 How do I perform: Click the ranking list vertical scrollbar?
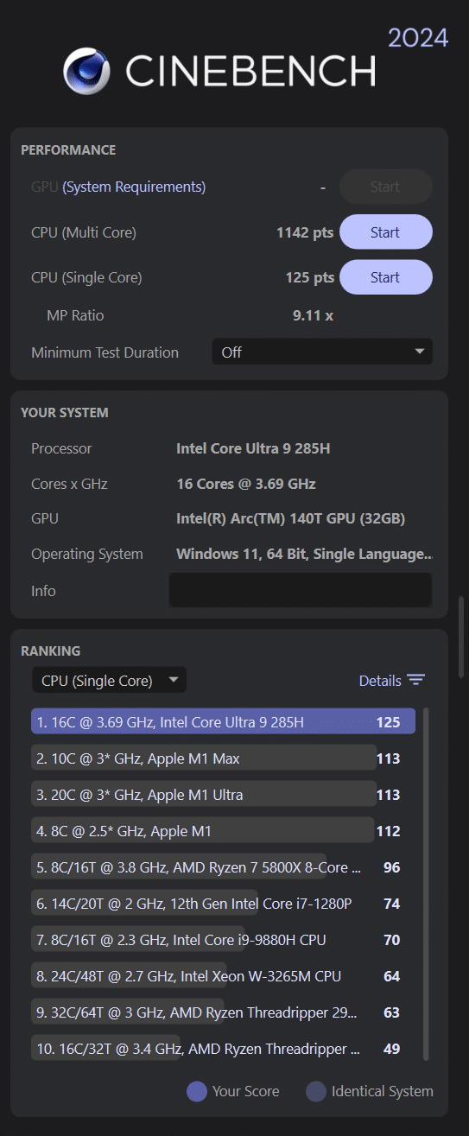[x=426, y=883]
